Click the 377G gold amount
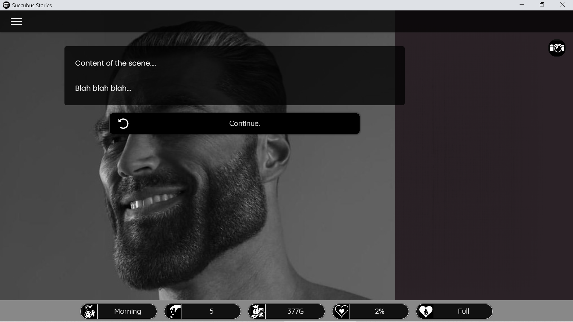 (295, 311)
